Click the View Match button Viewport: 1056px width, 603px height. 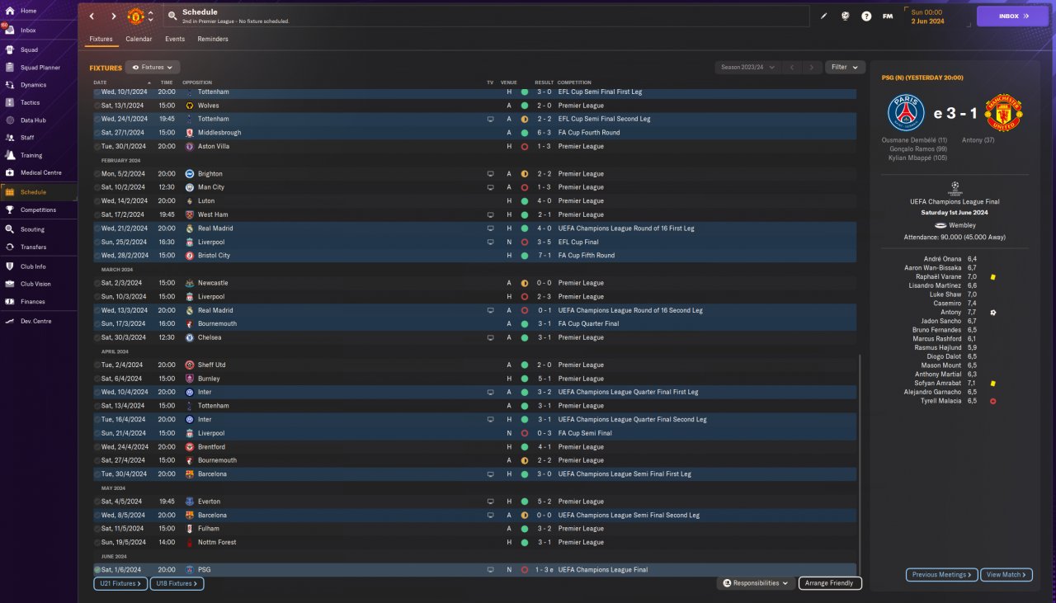coord(1006,575)
